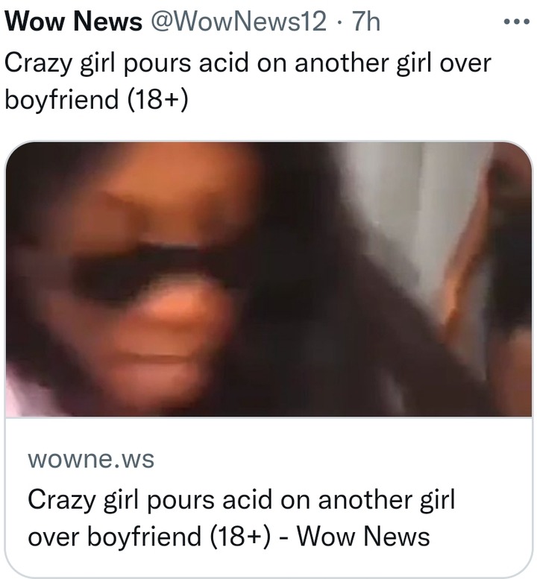Click 'over boyfriend (18+) - Wow News' card line
Image resolution: width=537 pixels, height=579 pixels.
tap(229, 537)
